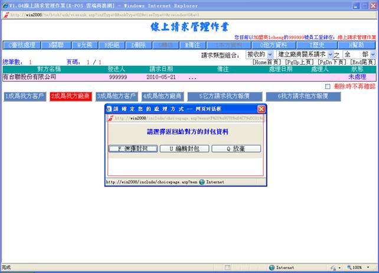Open the zoom level dropdown arrow
This screenshot has width=379, height=273.
370,268
